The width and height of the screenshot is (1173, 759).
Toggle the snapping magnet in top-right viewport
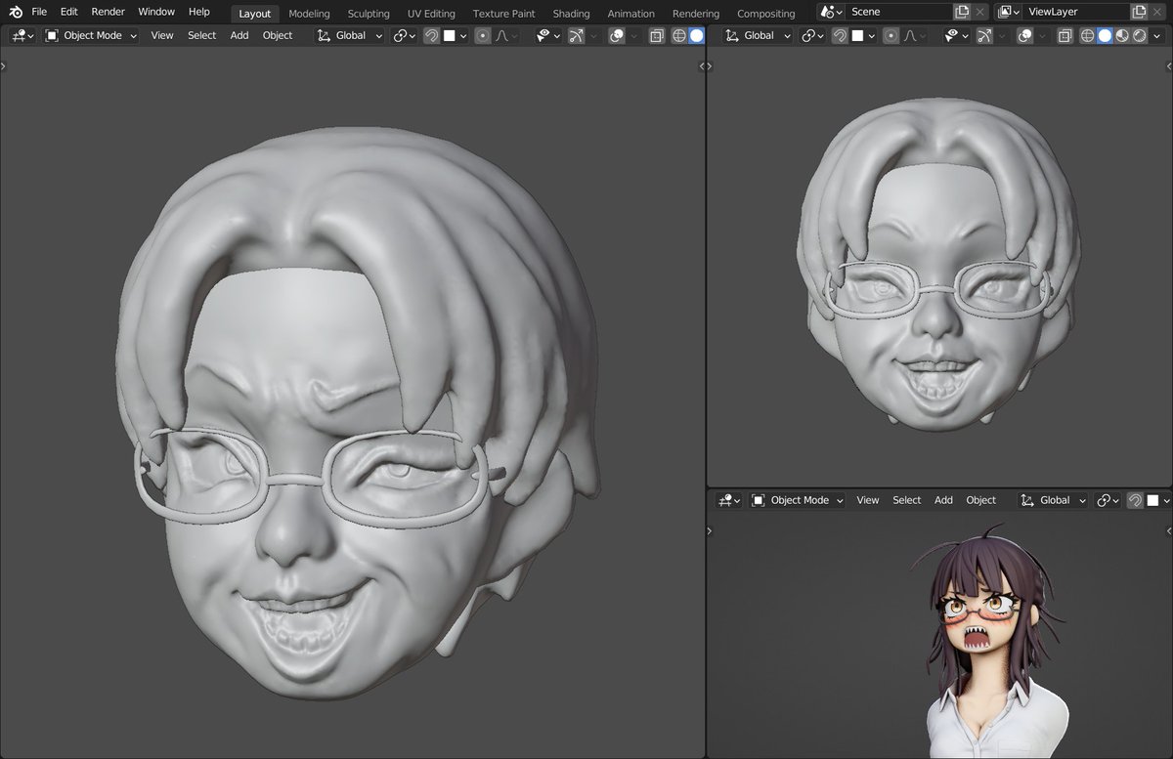pyautogui.click(x=840, y=35)
